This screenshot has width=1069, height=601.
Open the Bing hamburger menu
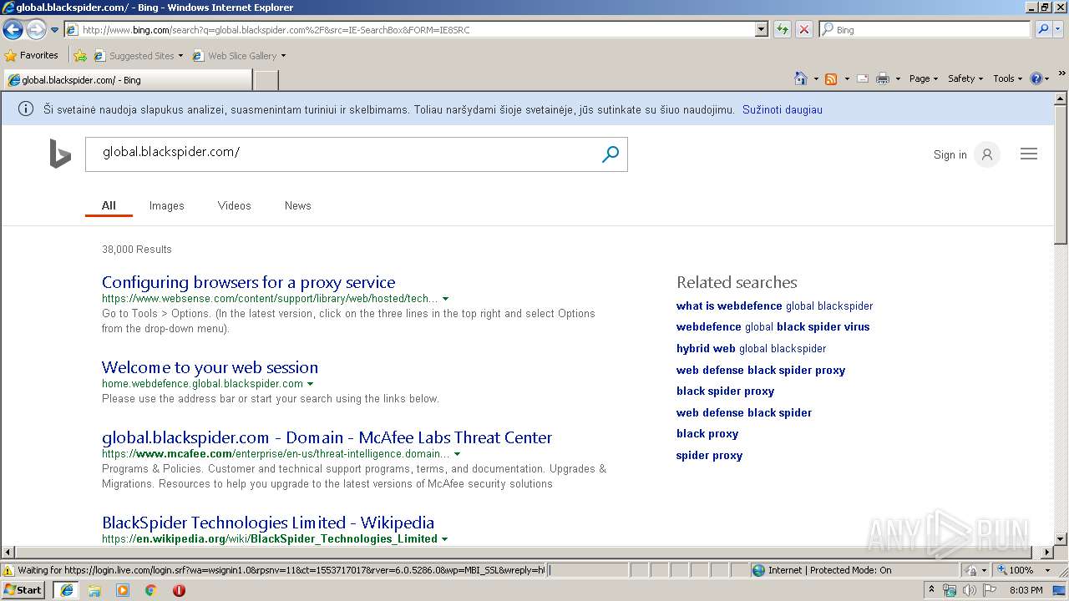click(x=1029, y=154)
